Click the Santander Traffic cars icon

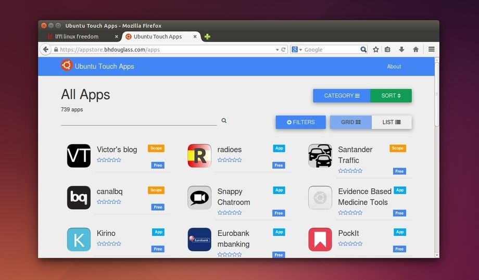[x=320, y=156]
